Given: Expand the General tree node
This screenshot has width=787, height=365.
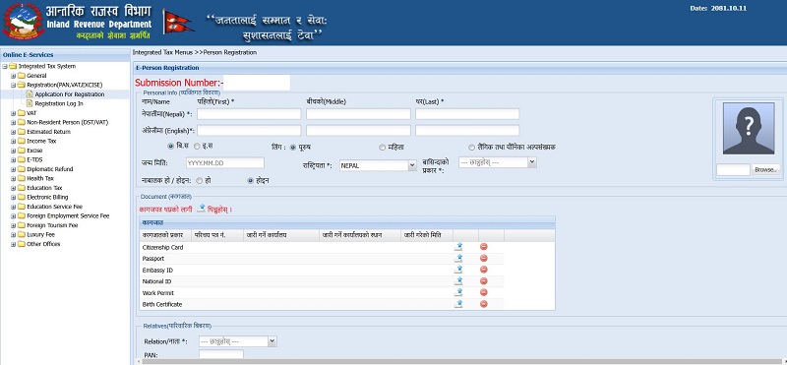Looking at the screenshot, I should 14,76.
